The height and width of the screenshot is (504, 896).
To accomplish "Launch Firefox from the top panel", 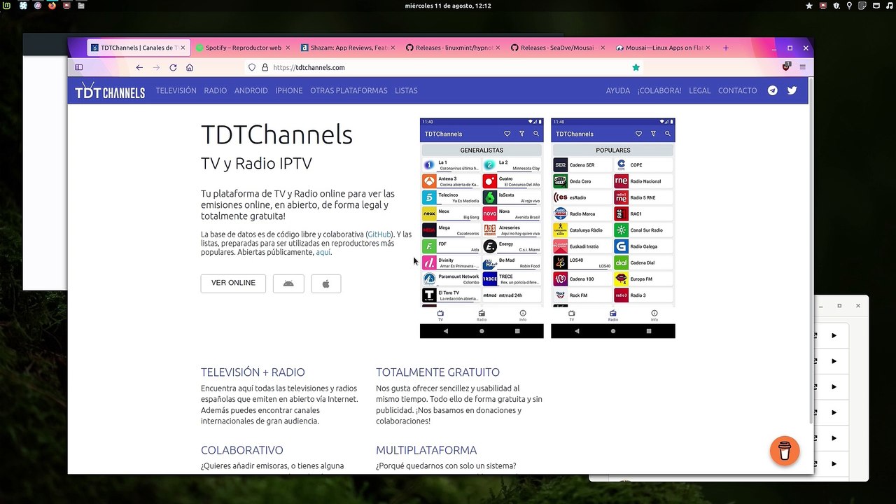I will point(52,6).
